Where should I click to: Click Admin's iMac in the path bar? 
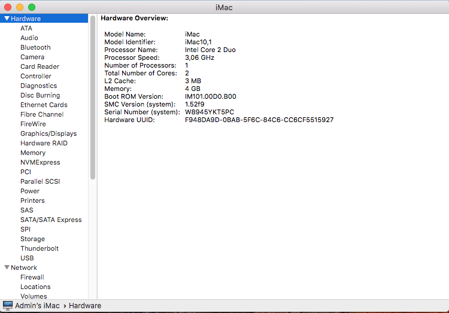point(37,306)
